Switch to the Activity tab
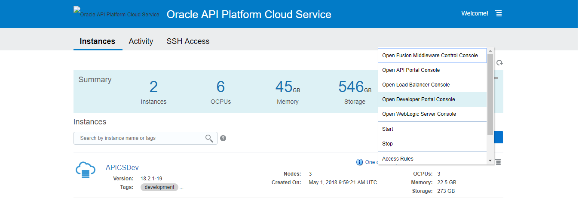Image resolution: width=582 pixels, height=198 pixels. [x=141, y=41]
